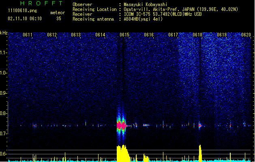Click the kHz axis unit label

click(x=4, y=33)
